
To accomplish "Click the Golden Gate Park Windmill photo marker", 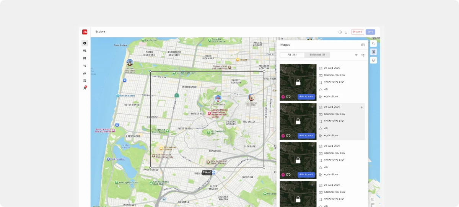I will point(130,63).
